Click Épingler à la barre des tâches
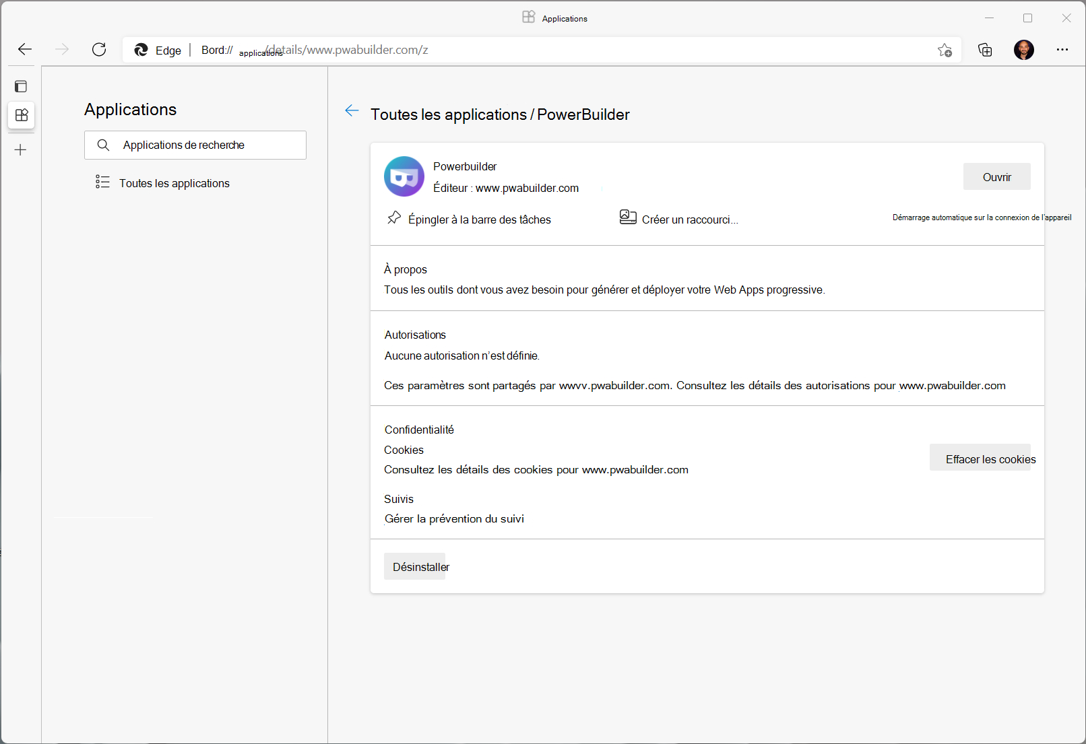1086x744 pixels. pyautogui.click(x=480, y=219)
